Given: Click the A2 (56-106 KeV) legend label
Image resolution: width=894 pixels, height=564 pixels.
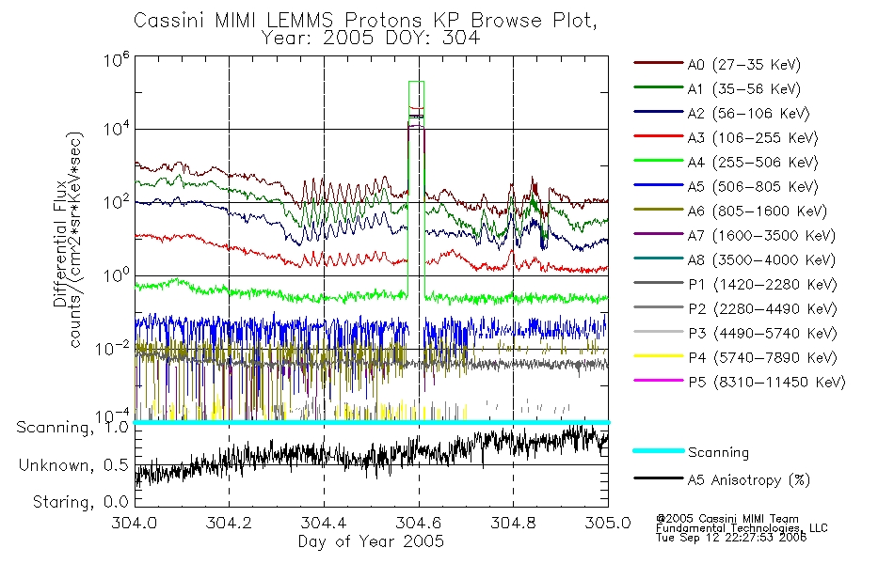Looking at the screenshot, I should pyautogui.click(x=748, y=114).
